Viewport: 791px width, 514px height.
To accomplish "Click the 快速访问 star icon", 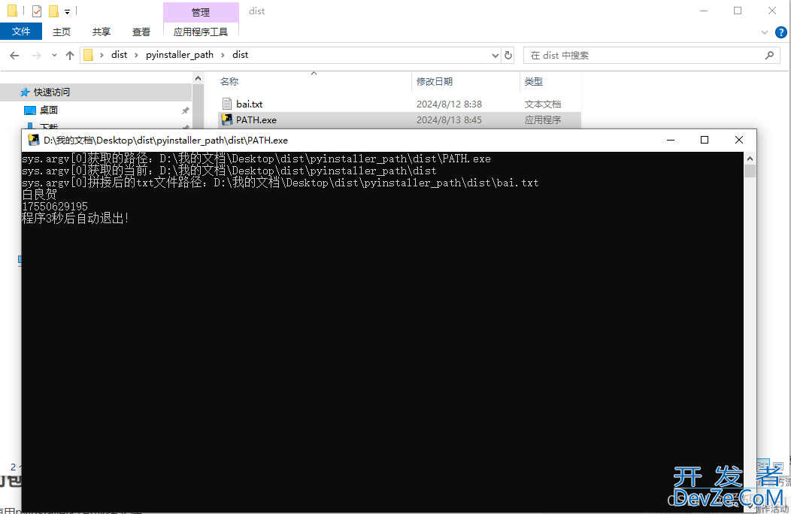I will coord(25,92).
